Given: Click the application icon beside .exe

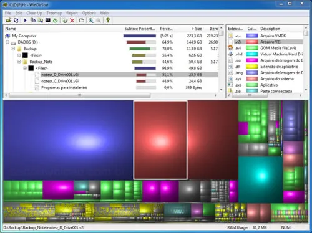Looking at the screenshot, I should (230, 85).
